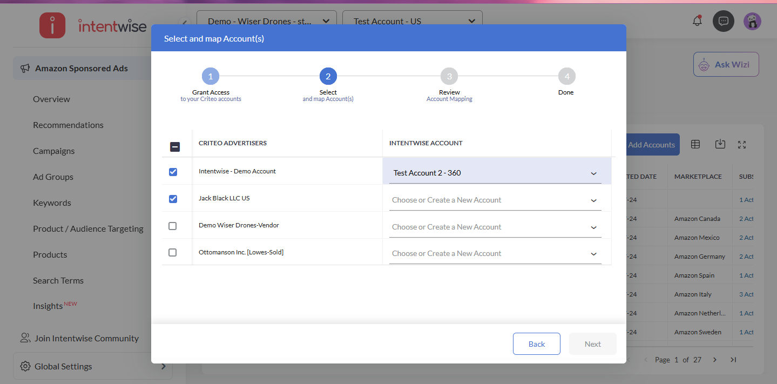Check the Ottomanson Inc. [Lowes-Sold] checkbox
Screen dimensions: 777x384
coord(173,252)
